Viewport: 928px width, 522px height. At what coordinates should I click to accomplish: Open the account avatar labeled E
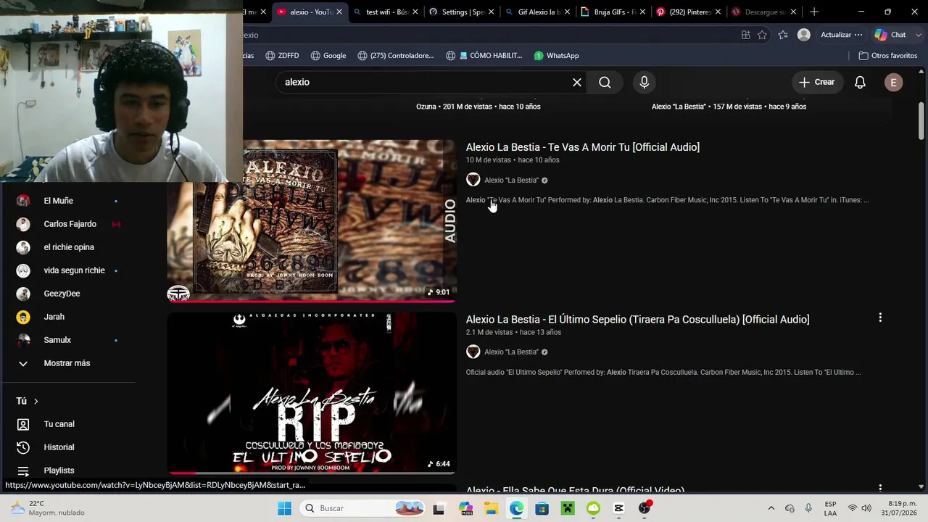coord(893,82)
